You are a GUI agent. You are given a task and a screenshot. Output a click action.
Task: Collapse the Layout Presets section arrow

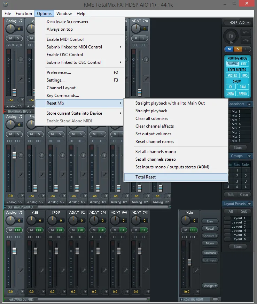pos(249,204)
